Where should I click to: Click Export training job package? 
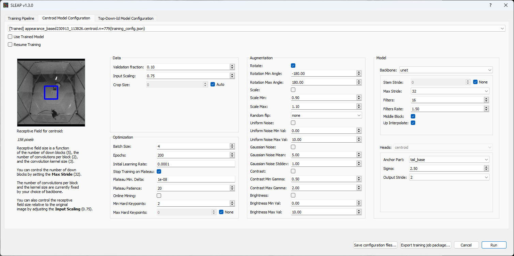pos(425,245)
